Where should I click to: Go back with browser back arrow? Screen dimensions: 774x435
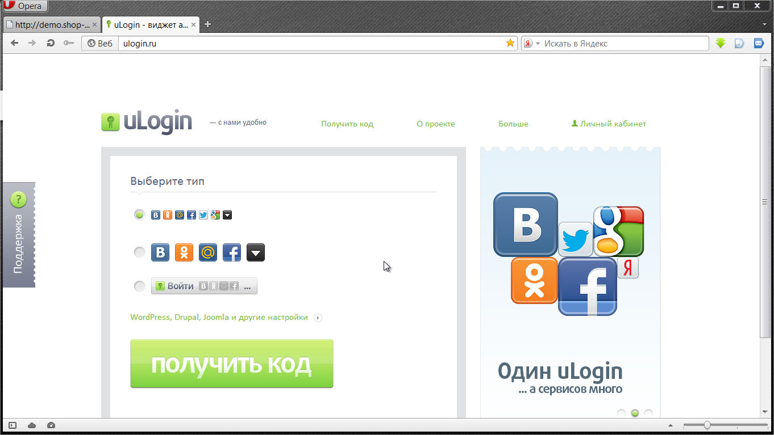pos(15,43)
